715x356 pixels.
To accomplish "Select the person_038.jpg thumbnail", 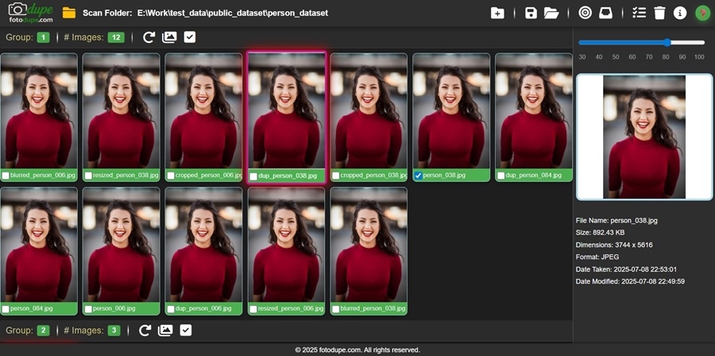I will 451,110.
